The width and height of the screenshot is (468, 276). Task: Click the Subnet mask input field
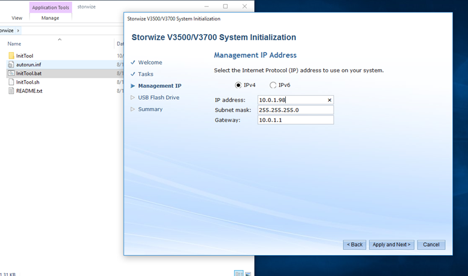coord(295,110)
